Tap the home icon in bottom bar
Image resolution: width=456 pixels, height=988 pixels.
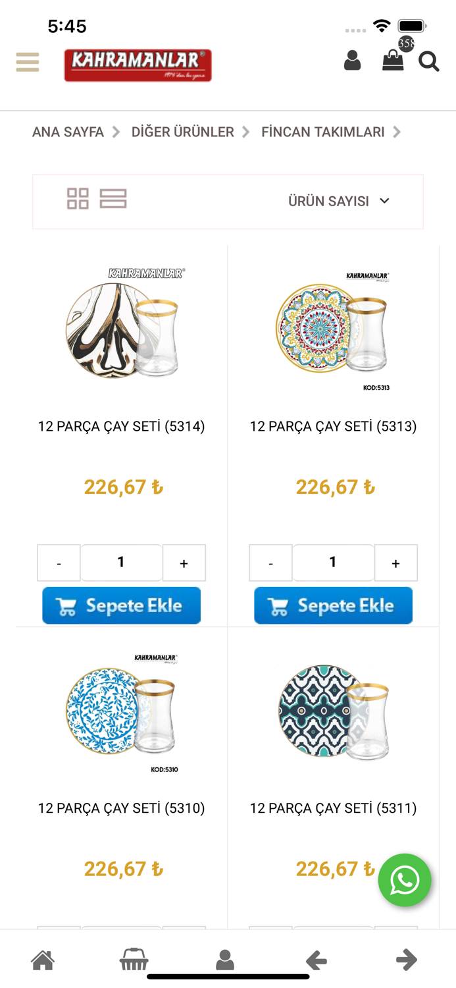point(43,960)
